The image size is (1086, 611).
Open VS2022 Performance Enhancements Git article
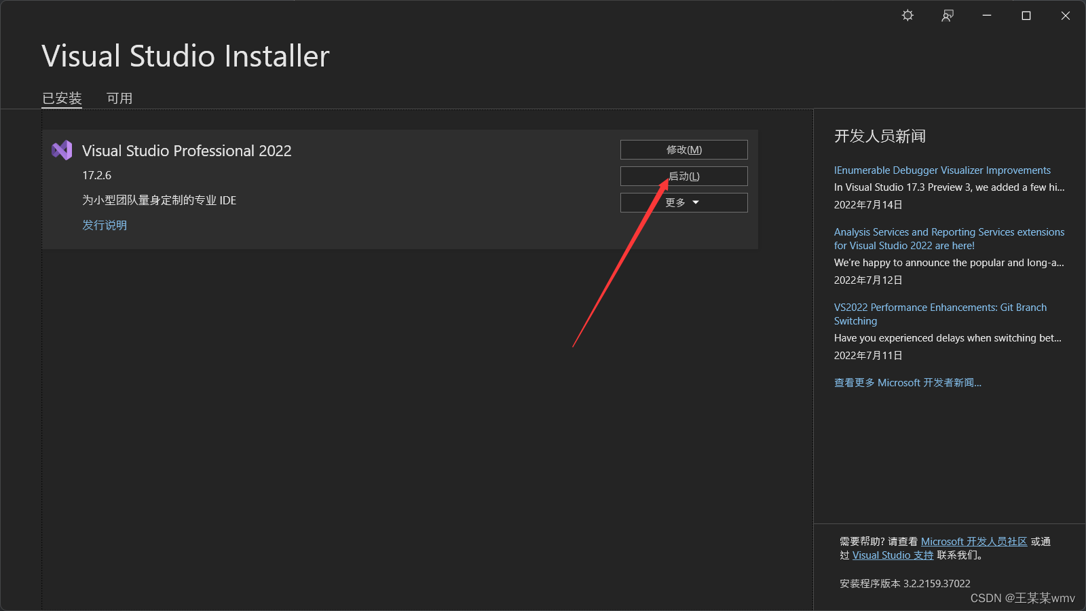[939, 314]
